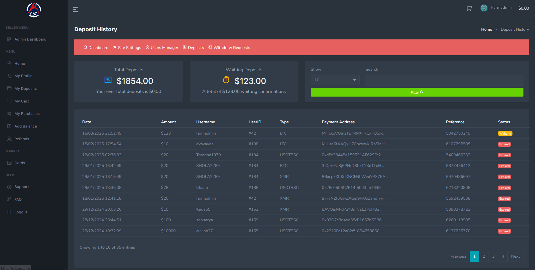The height and width of the screenshot is (270, 535).
Task: Go to My Profile in the sidebar
Action: (x=23, y=76)
